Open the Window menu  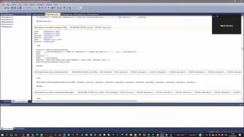coord(49,5)
